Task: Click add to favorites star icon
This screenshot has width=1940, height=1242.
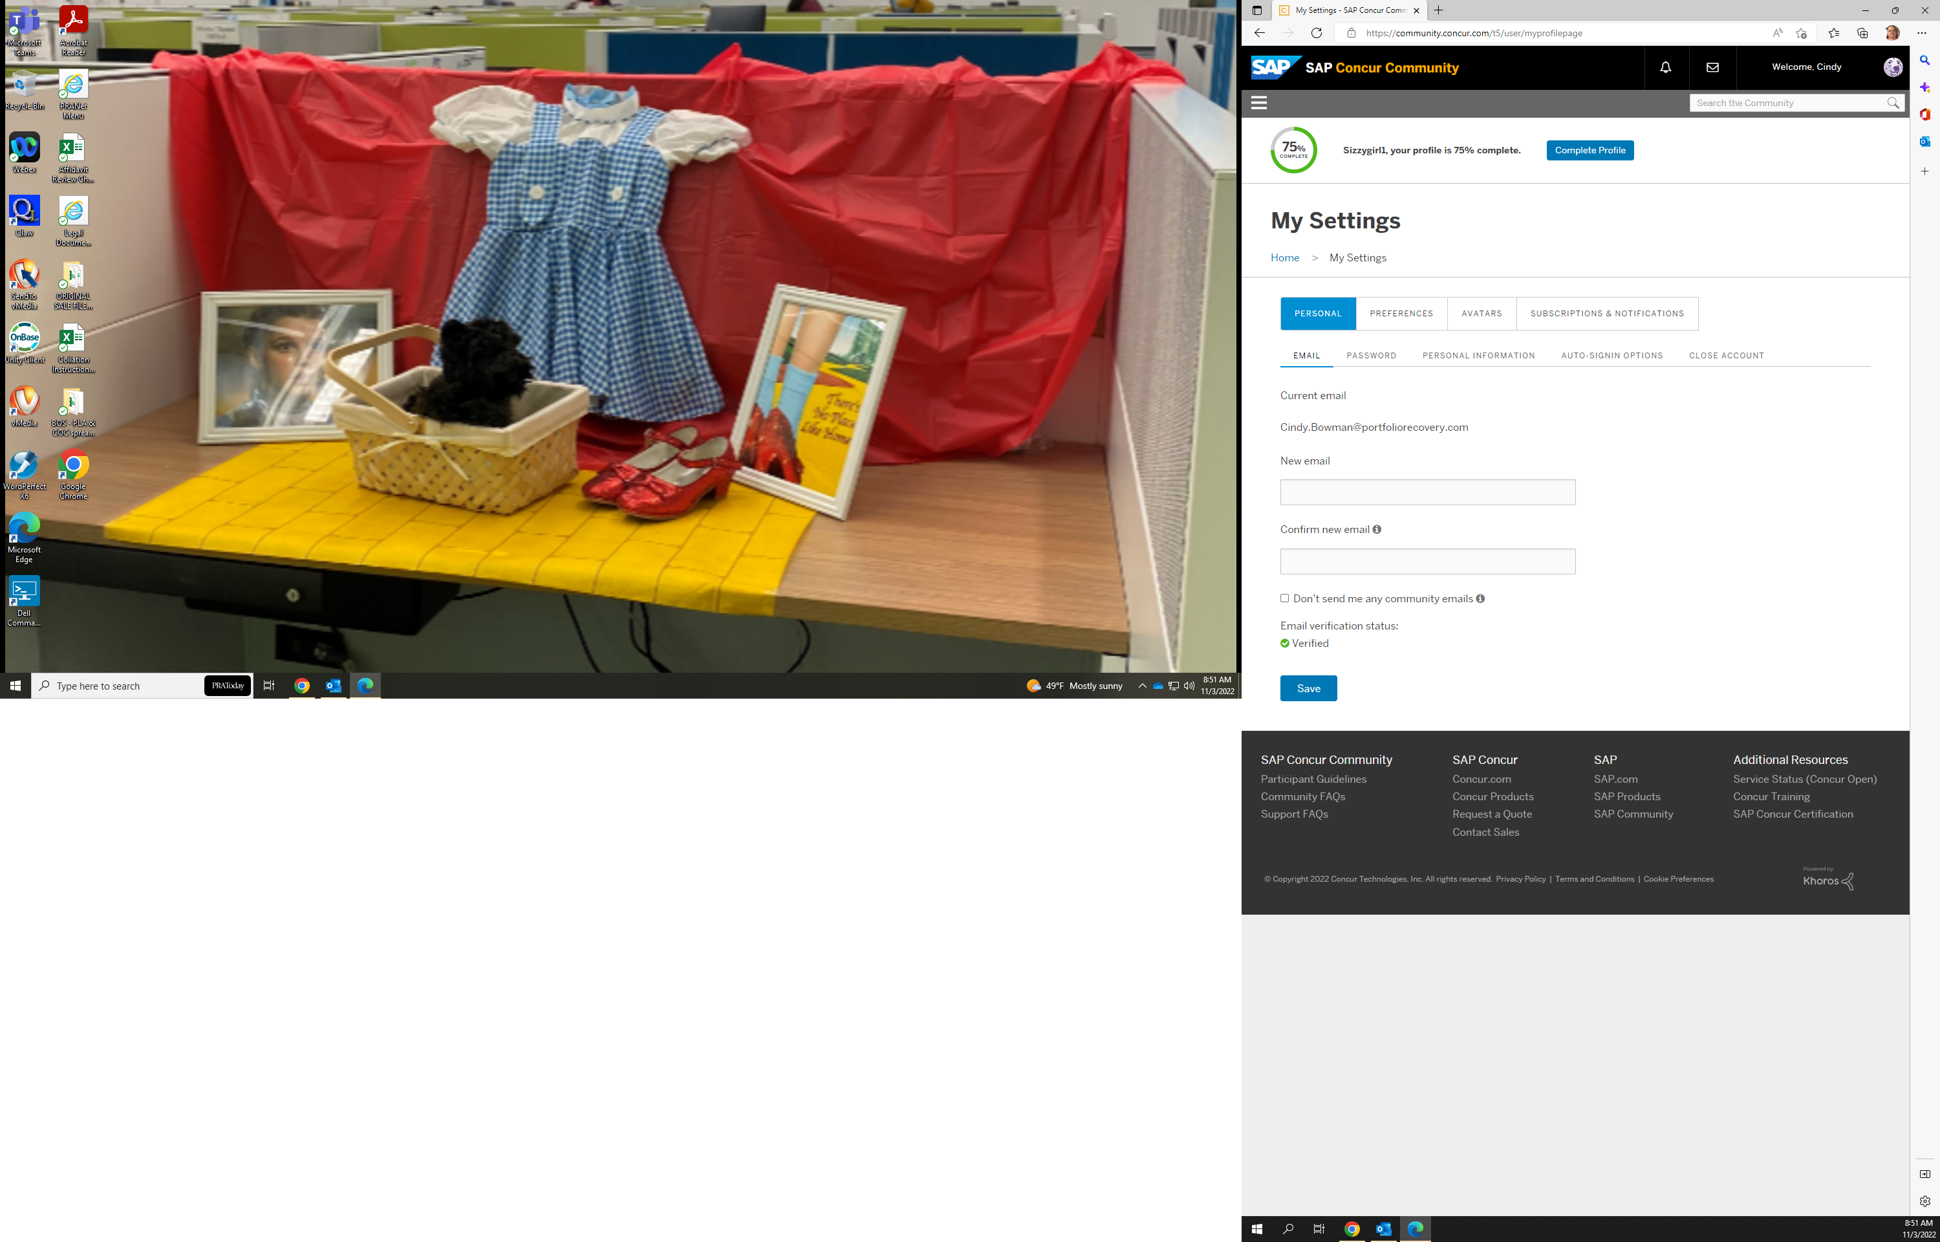Action: click(x=1802, y=33)
